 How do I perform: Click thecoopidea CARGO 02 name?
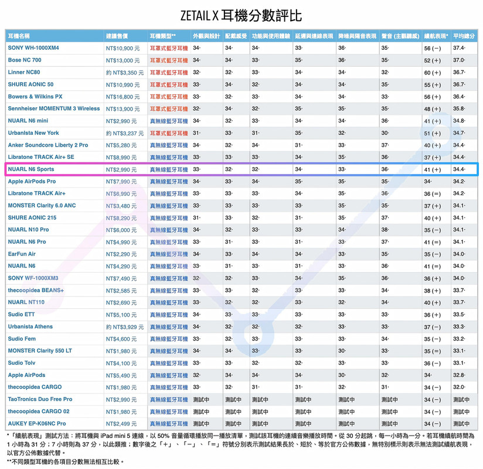39,412
